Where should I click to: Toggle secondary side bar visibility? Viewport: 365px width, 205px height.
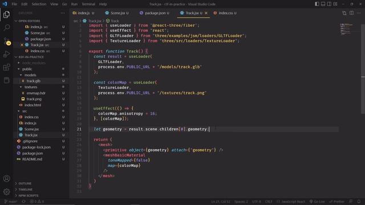[329, 4]
